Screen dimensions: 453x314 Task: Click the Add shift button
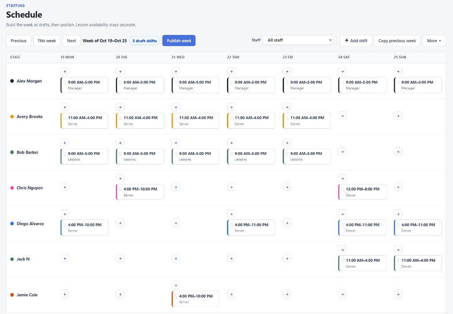356,41
